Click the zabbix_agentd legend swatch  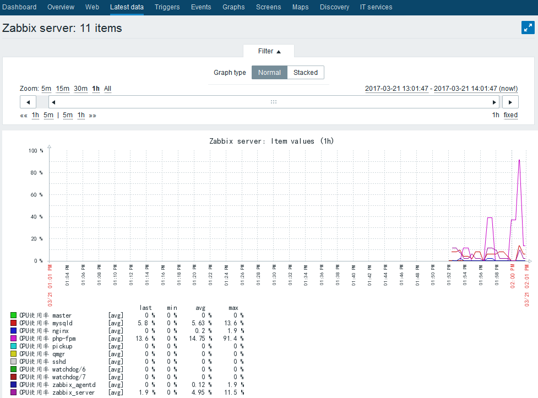13,385
